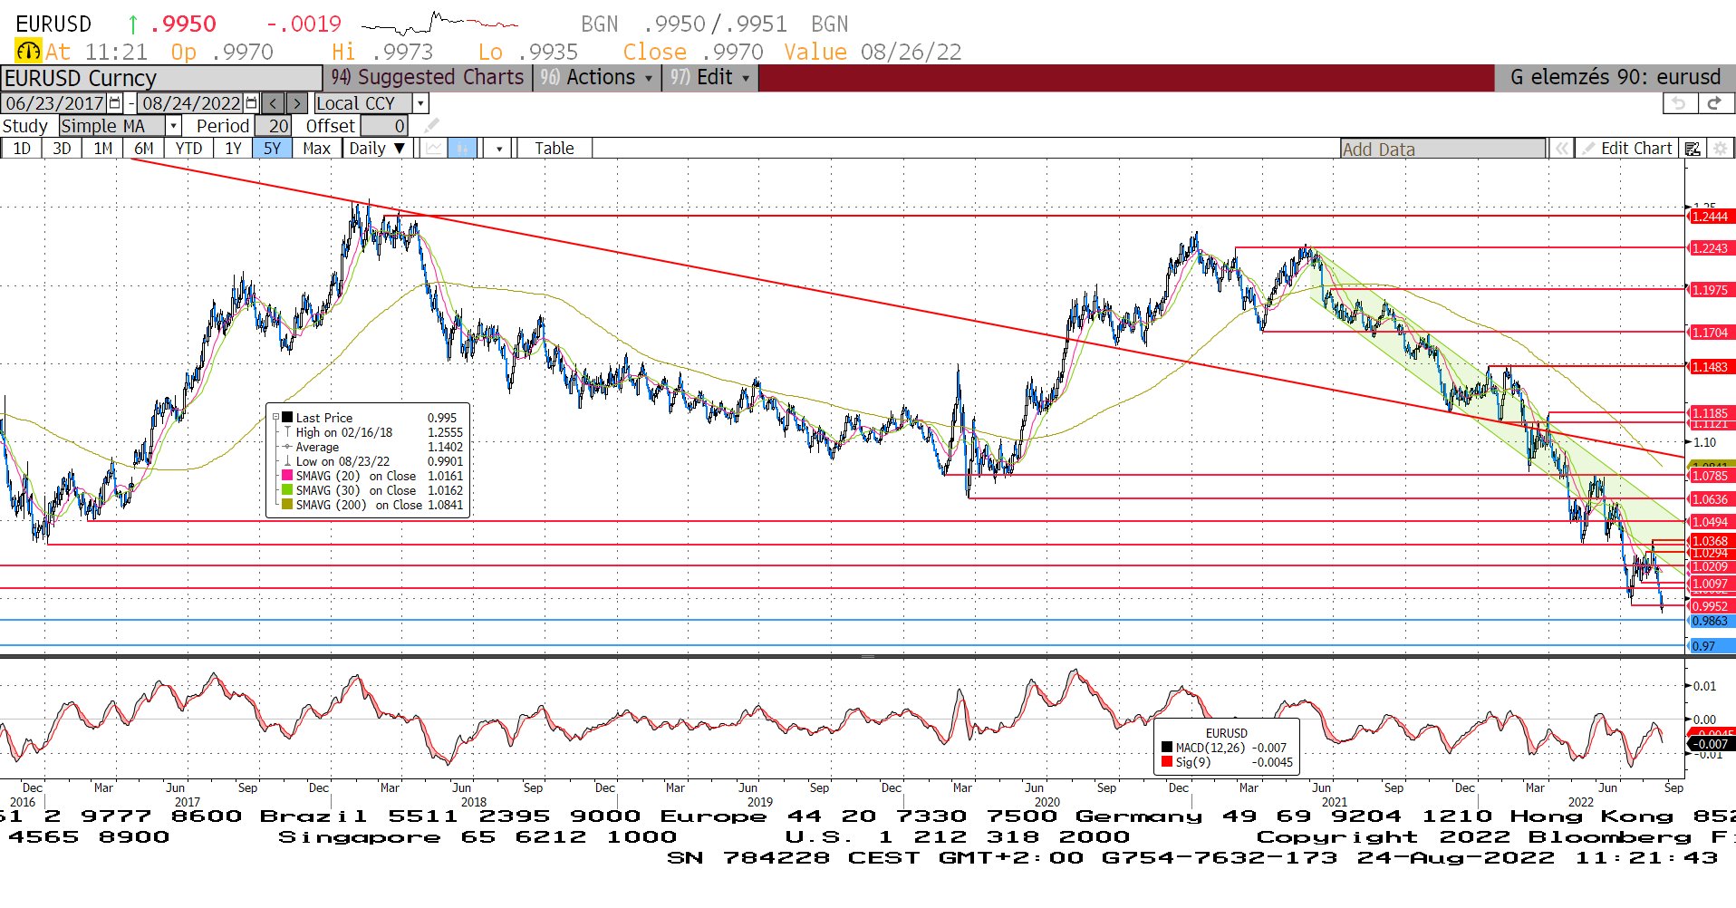The width and height of the screenshot is (1736, 908).
Task: Focus the EURUSD Curncy security field
Action: (161, 78)
